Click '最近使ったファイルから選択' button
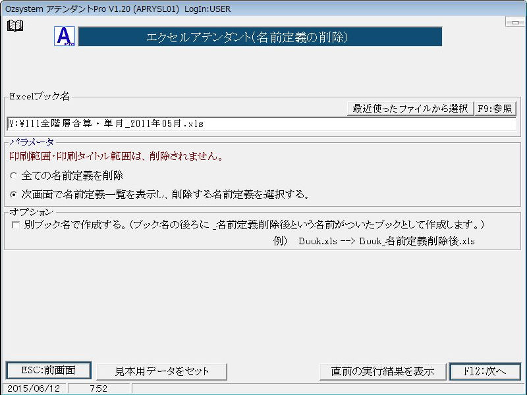 [410, 109]
